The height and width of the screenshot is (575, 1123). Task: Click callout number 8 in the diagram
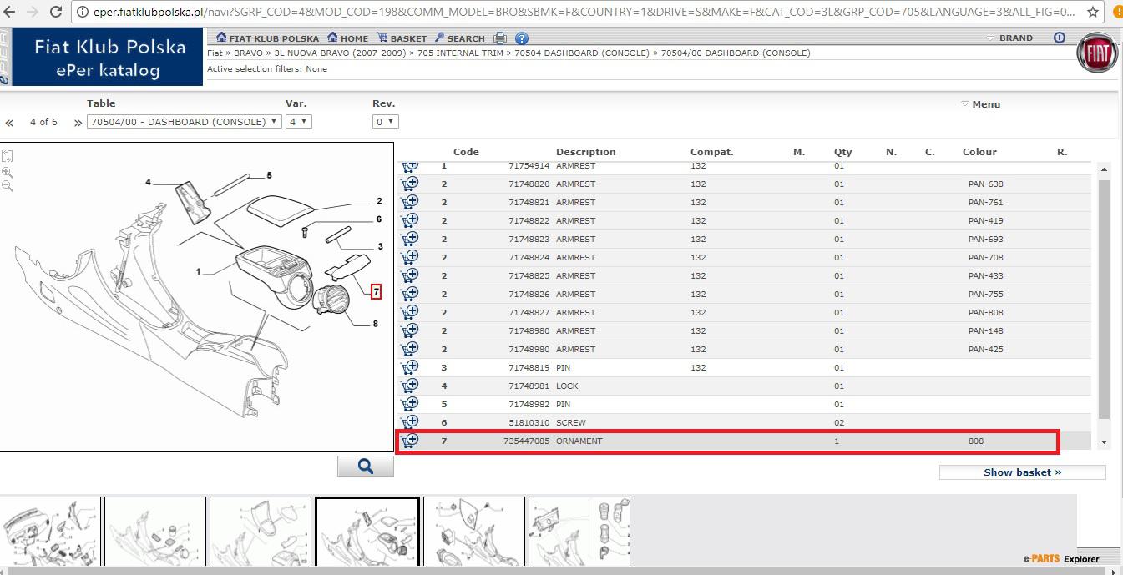pos(376,324)
